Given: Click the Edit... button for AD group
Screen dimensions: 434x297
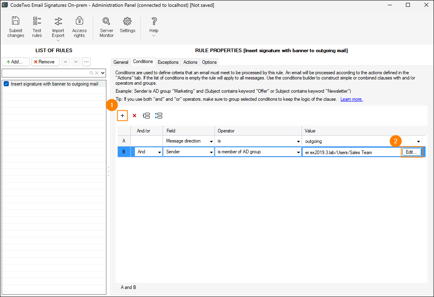Looking at the screenshot, I should (412, 152).
